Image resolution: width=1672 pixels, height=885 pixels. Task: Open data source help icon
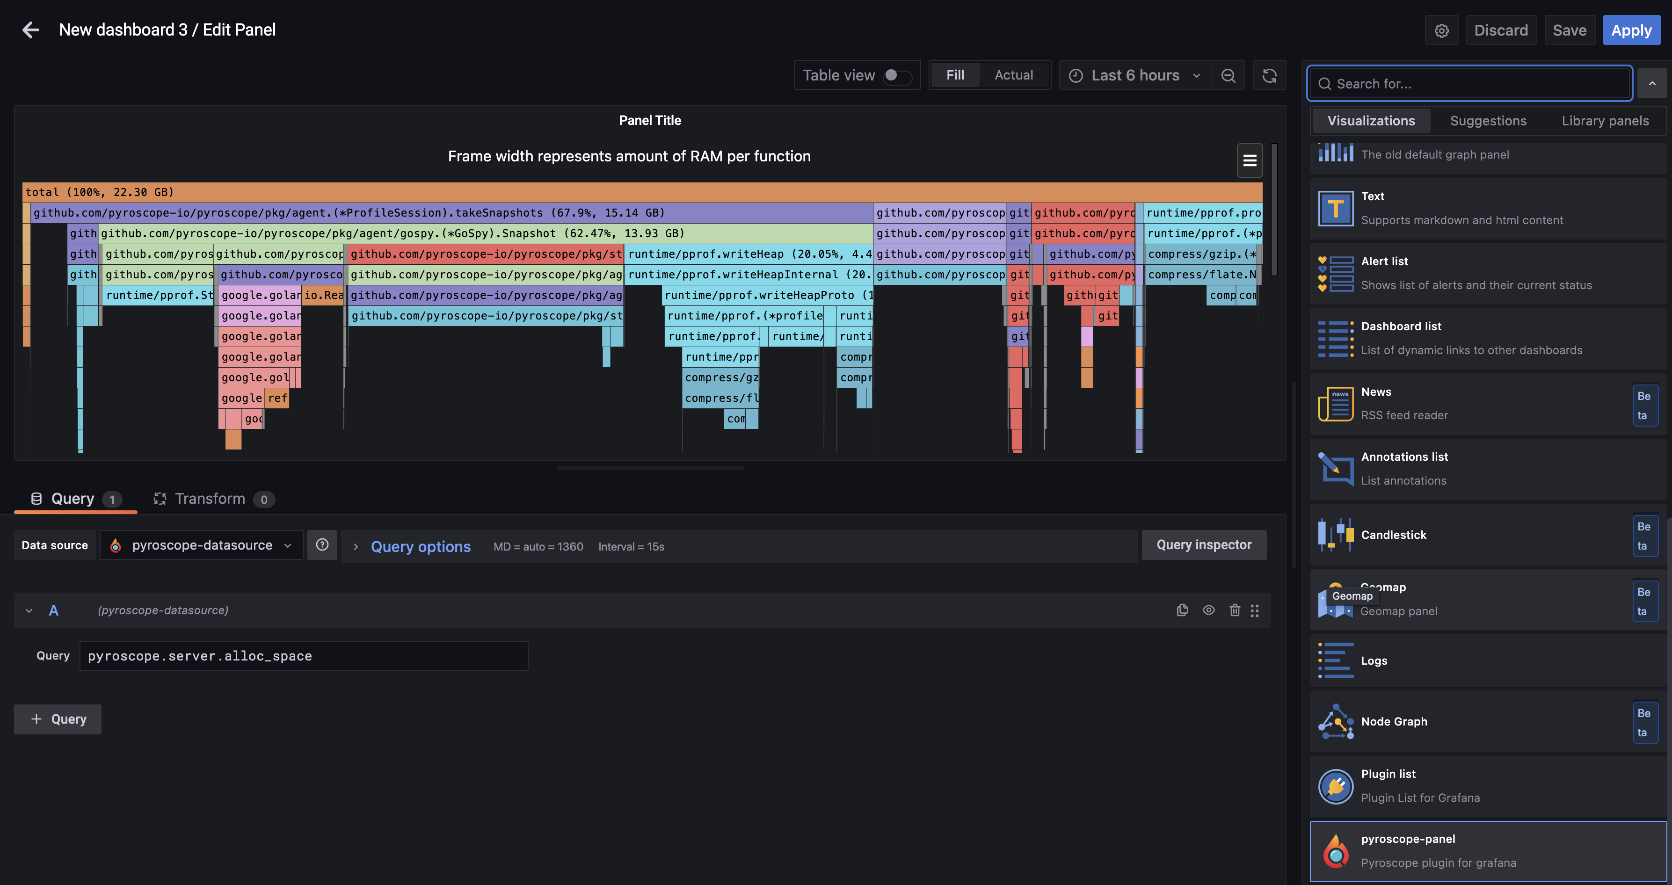click(322, 545)
